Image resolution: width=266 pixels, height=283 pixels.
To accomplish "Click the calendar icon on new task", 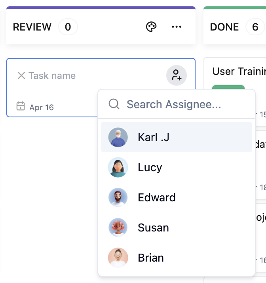I will pos(21,106).
